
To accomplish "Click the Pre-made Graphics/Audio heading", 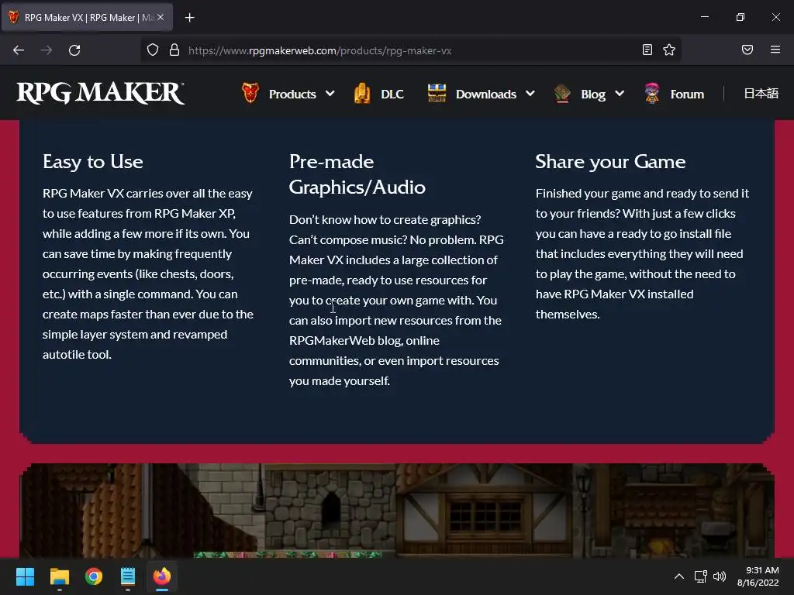I will coord(357,174).
